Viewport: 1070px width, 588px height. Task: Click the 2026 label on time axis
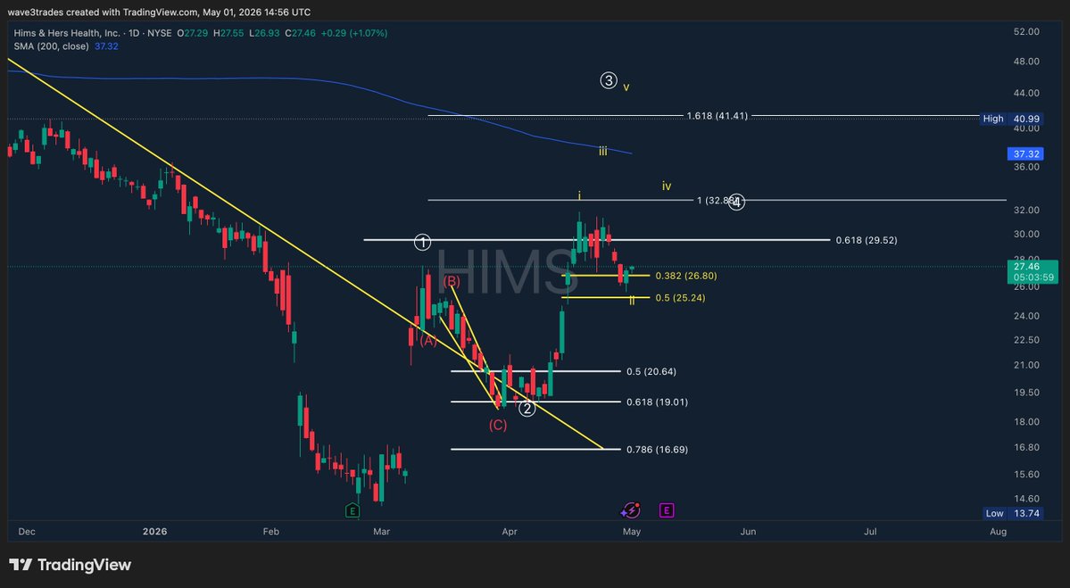[155, 532]
